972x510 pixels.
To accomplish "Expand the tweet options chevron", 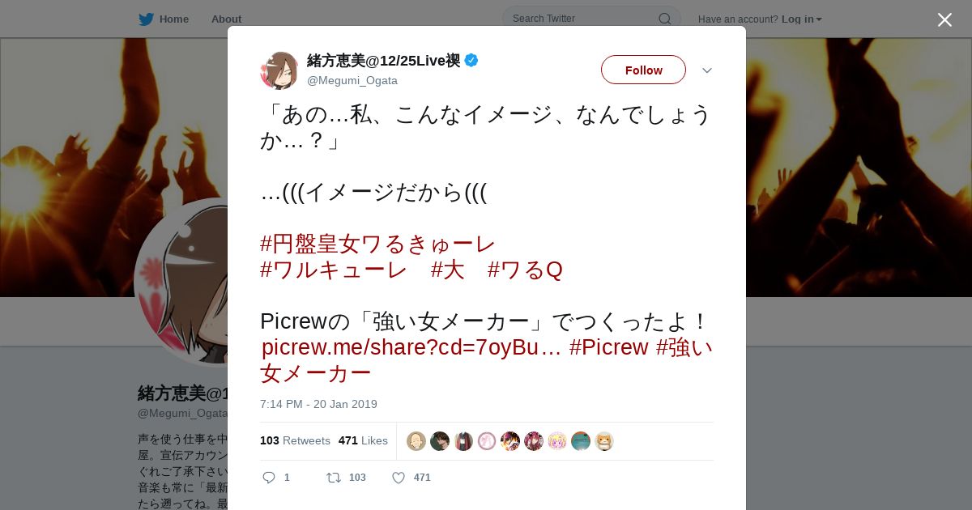I will (706, 70).
